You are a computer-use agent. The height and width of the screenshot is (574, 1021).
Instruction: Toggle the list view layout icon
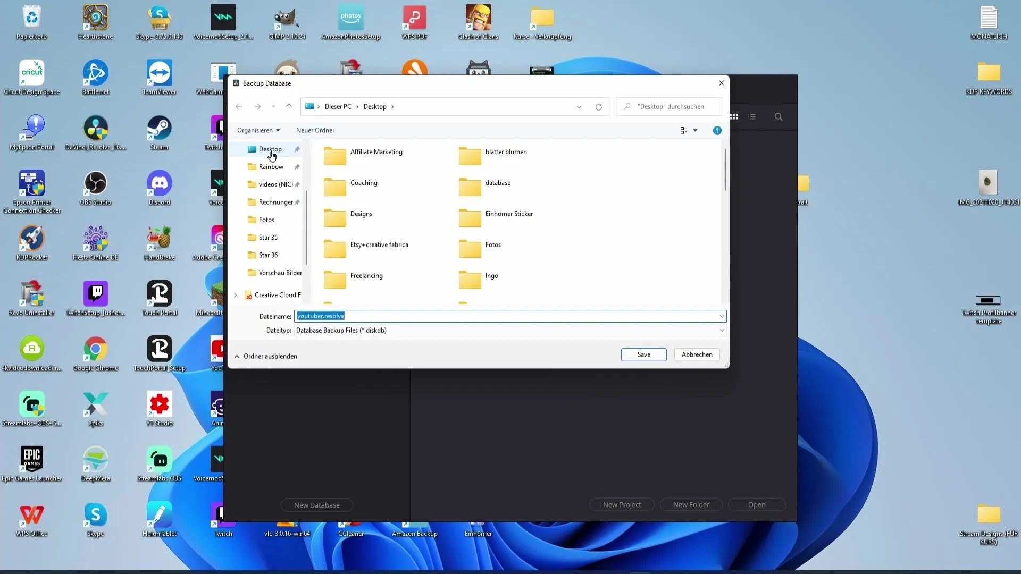(752, 116)
